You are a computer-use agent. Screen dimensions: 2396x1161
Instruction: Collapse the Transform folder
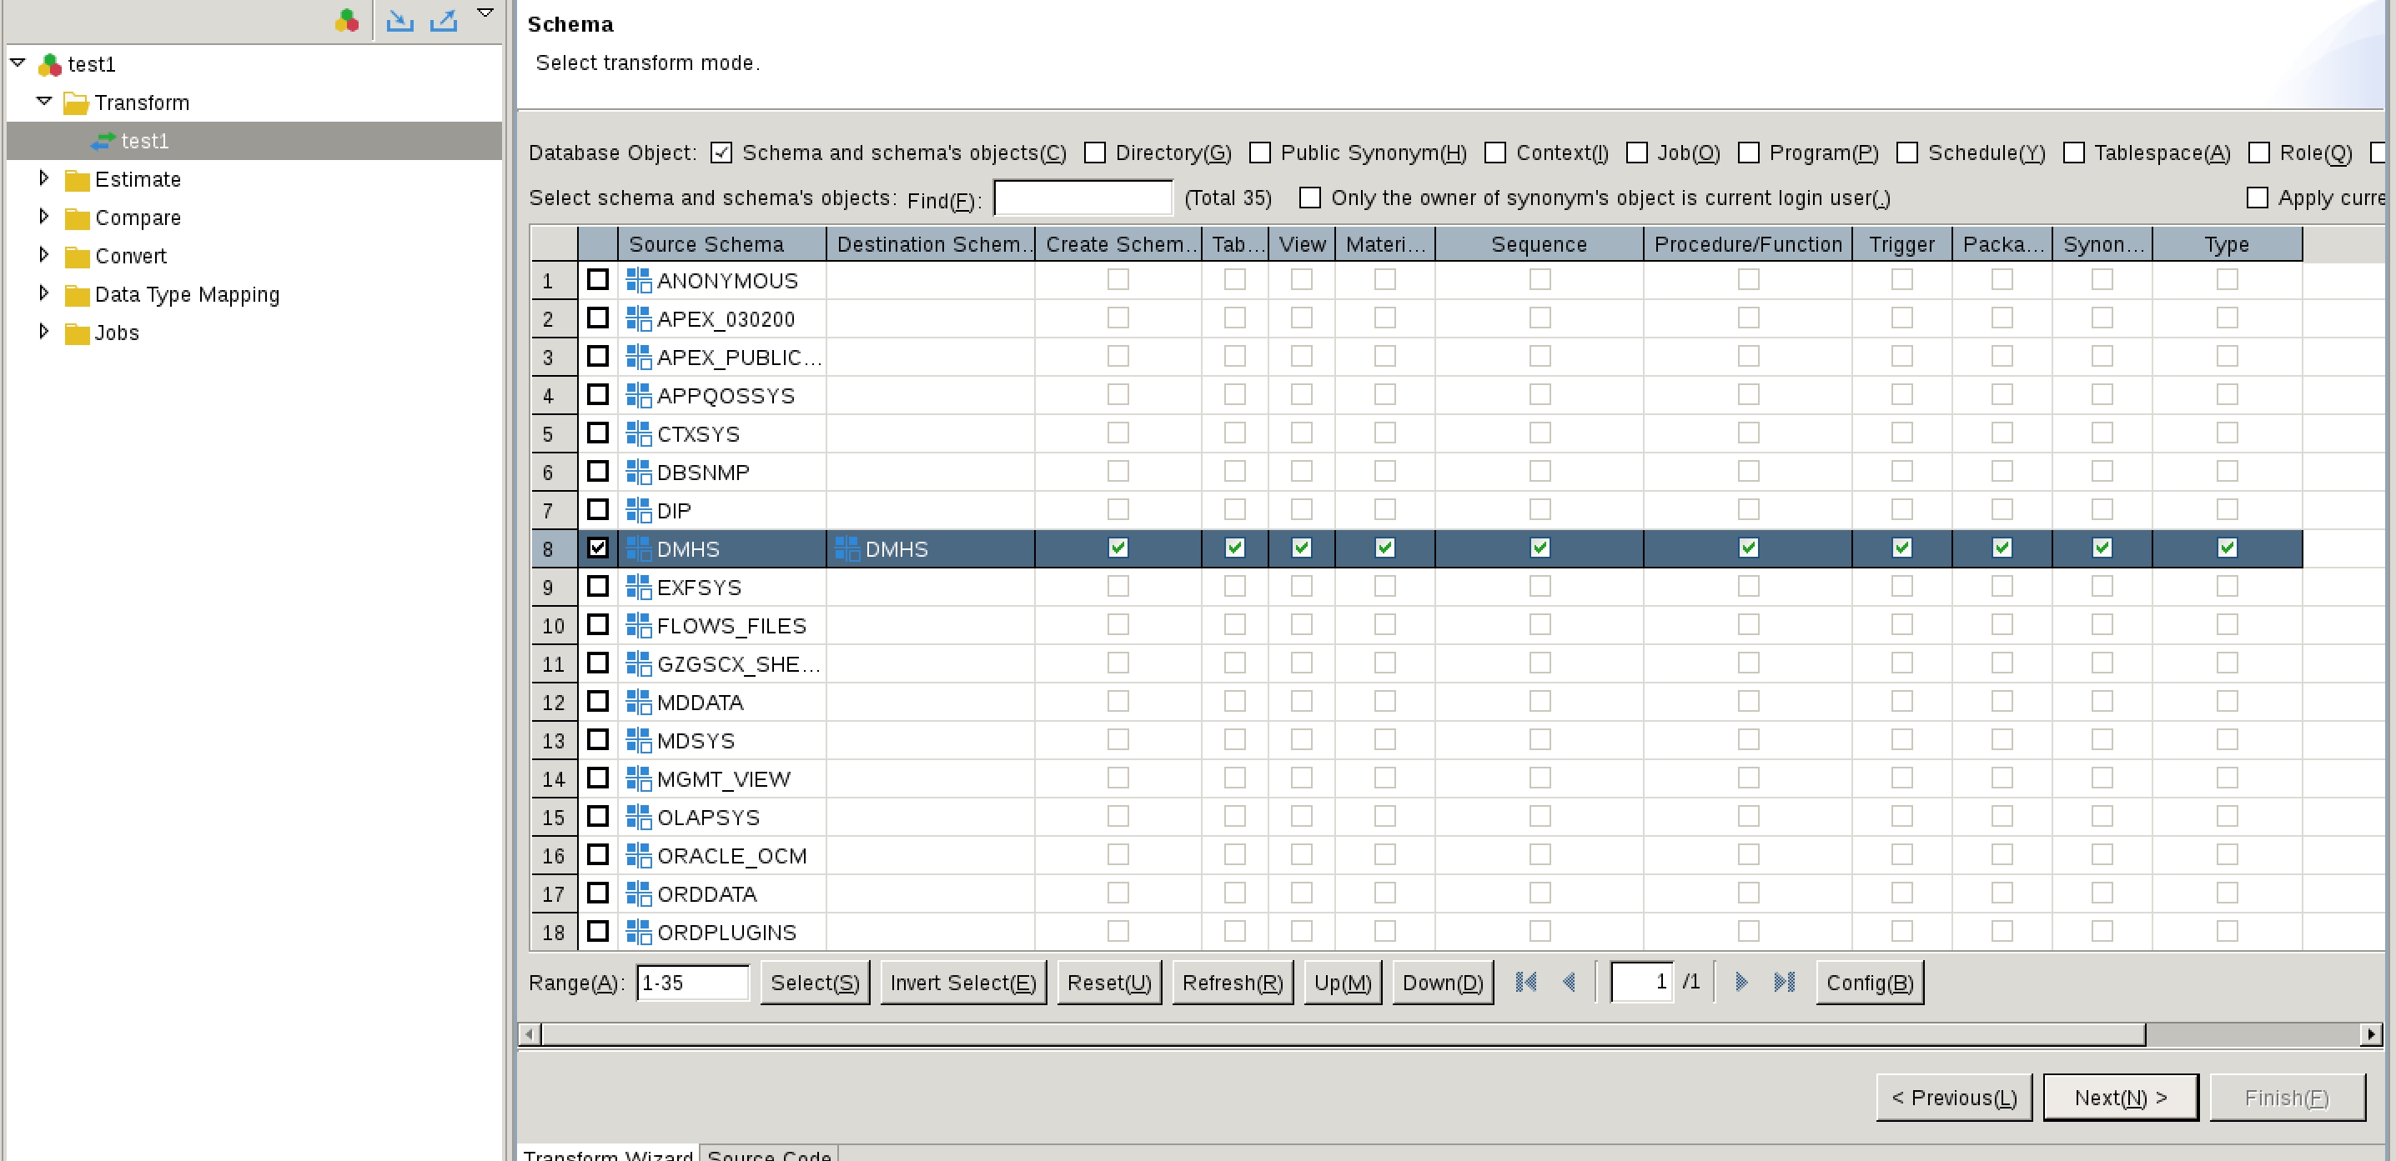pyautogui.click(x=43, y=102)
